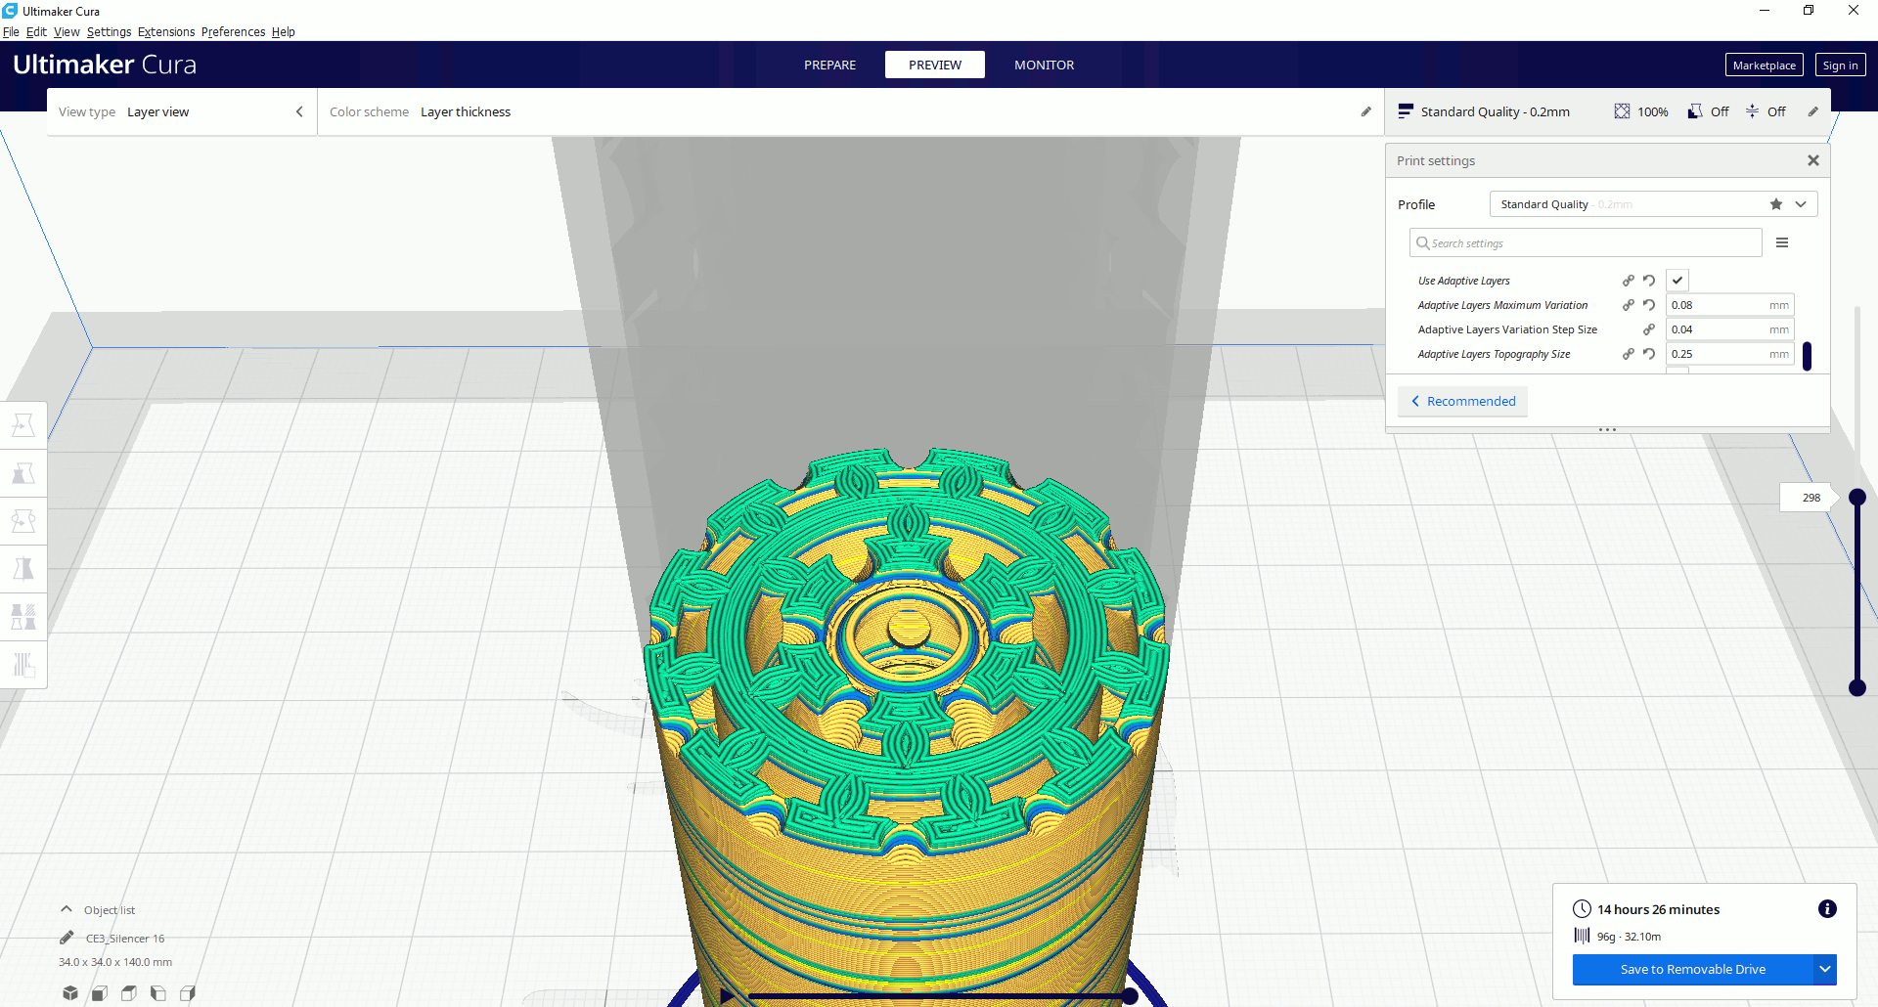
Task: Switch to front view camera icon
Action: coord(100,993)
